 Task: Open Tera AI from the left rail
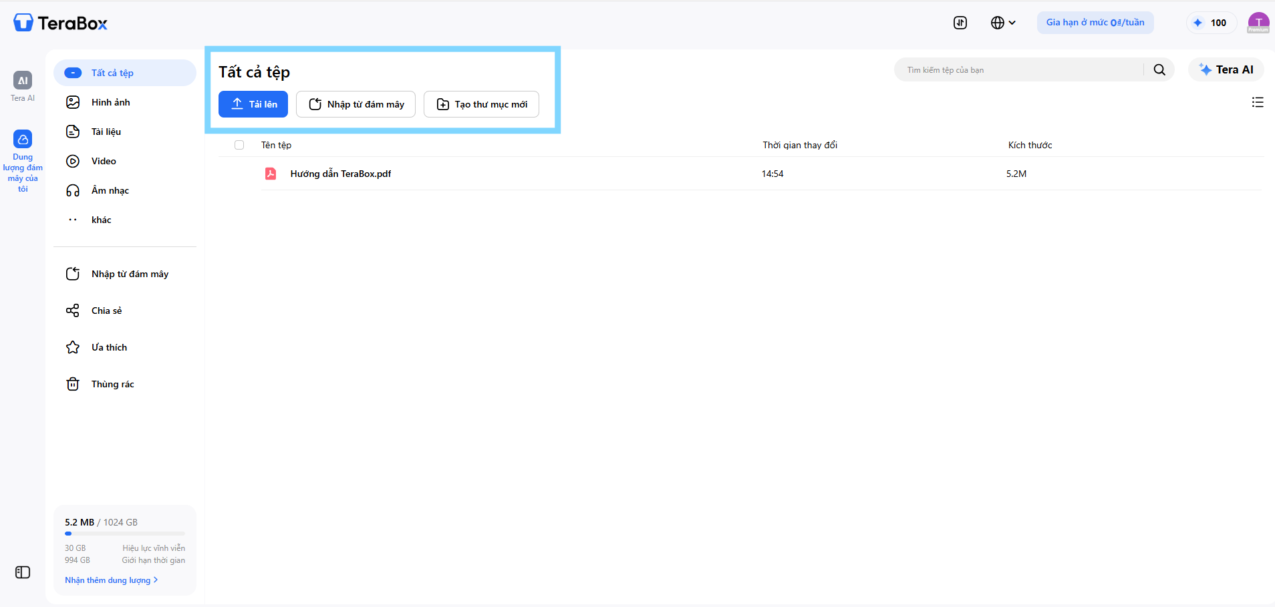(x=23, y=87)
